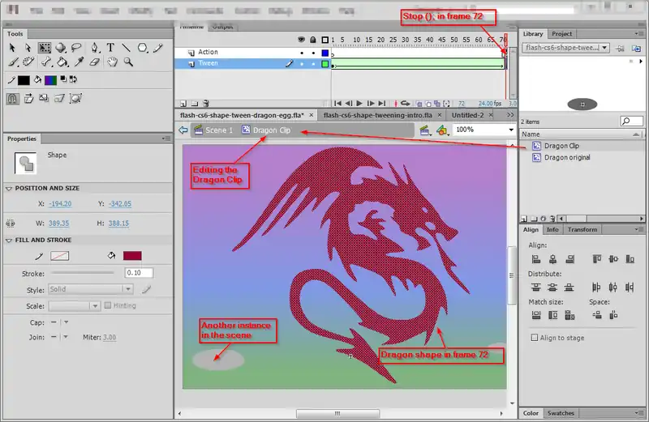Image resolution: width=649 pixels, height=422 pixels.
Task: Select the Hand tool
Action: [113, 62]
